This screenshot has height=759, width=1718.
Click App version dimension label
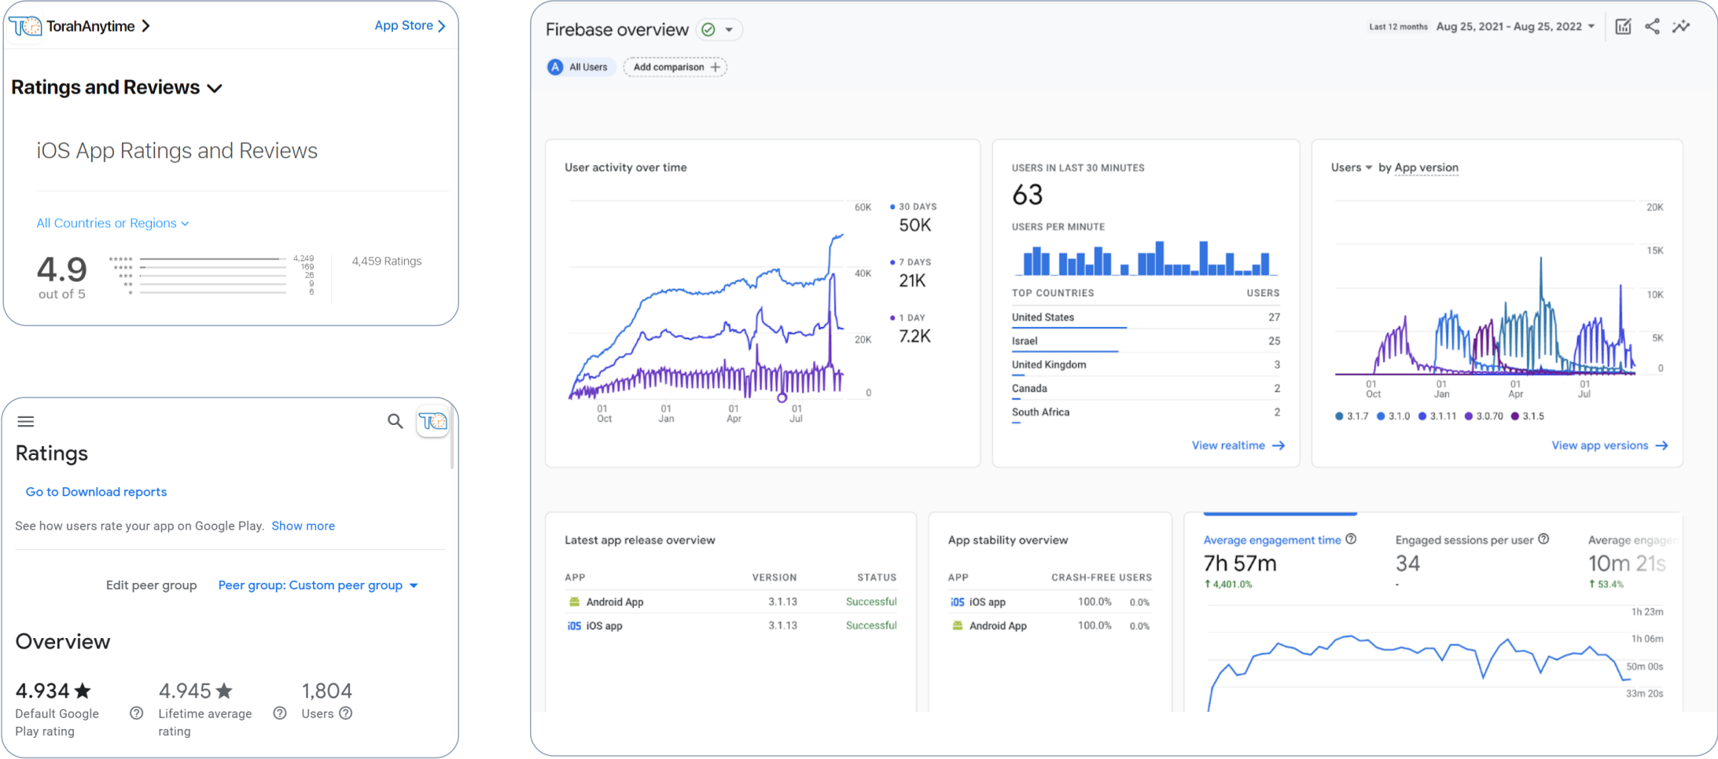pyautogui.click(x=1426, y=167)
